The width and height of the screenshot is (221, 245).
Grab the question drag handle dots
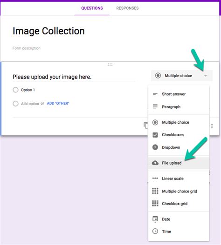pyautogui.click(x=110, y=65)
